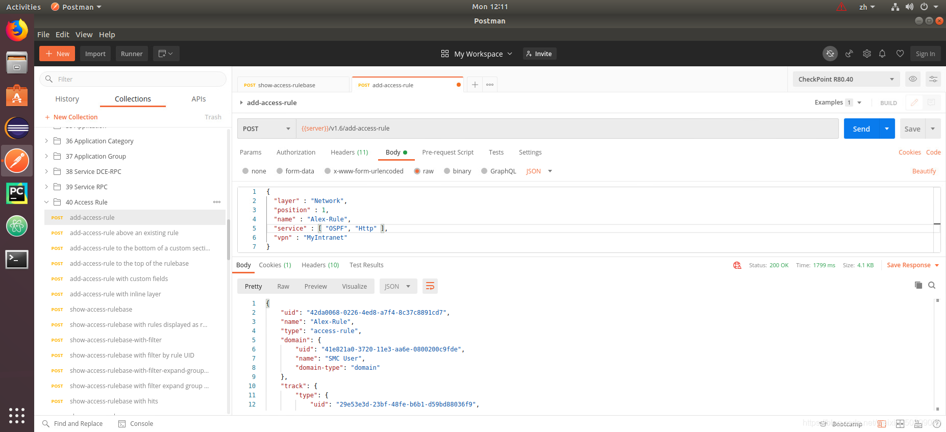Open Save Response dropdown
Image resolution: width=946 pixels, height=432 pixels.
coord(913,265)
